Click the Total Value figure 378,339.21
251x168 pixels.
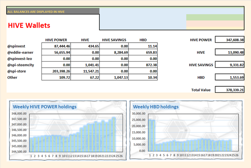pyautogui.click(x=229, y=90)
